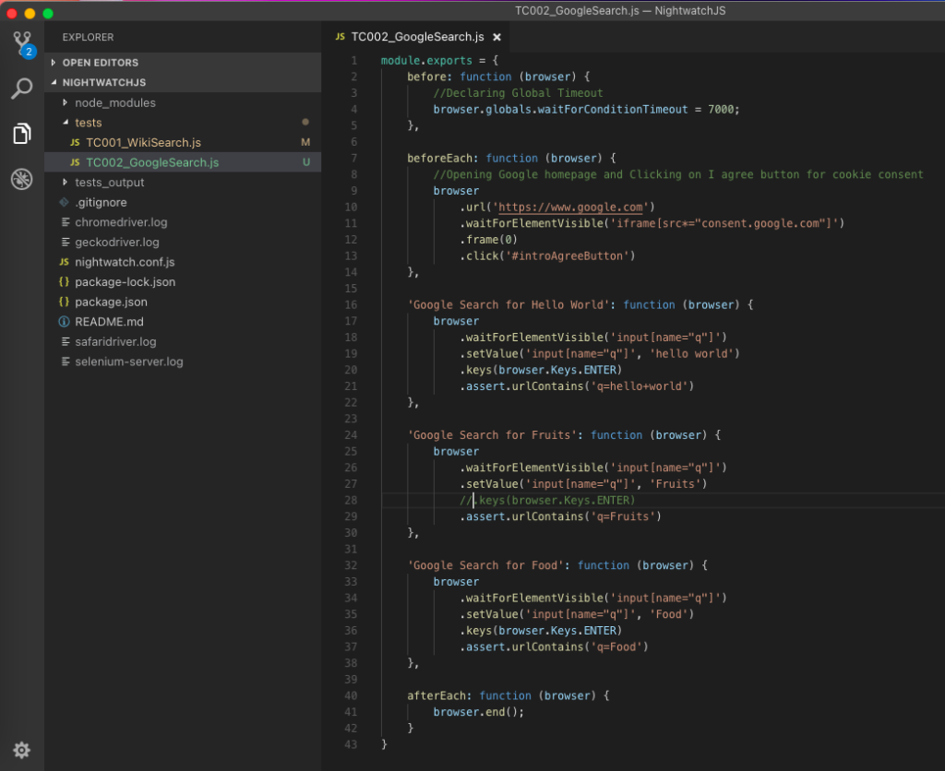945x771 pixels.
Task: Click 'Google Search for Hello World' test name
Action: click(x=508, y=304)
